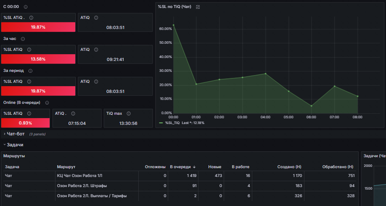Click info icon on TiQ max panel

129,114
